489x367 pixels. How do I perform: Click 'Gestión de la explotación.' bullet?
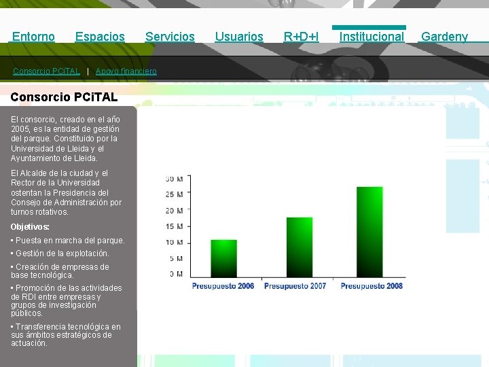tap(60, 254)
